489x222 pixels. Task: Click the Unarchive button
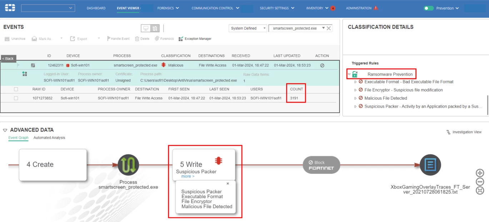pyautogui.click(x=15, y=39)
